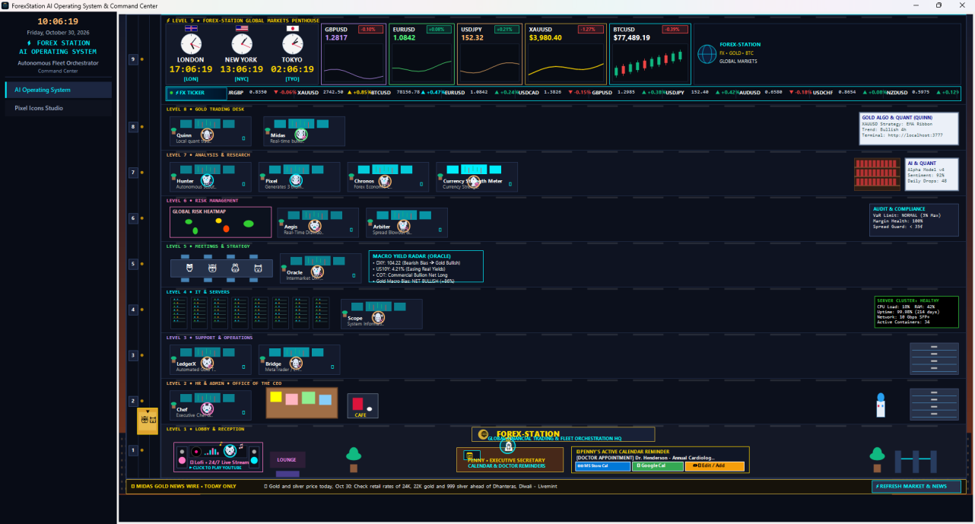Click Hunter's agent avatar icon
Image resolution: width=975 pixels, height=524 pixels.
point(207,180)
